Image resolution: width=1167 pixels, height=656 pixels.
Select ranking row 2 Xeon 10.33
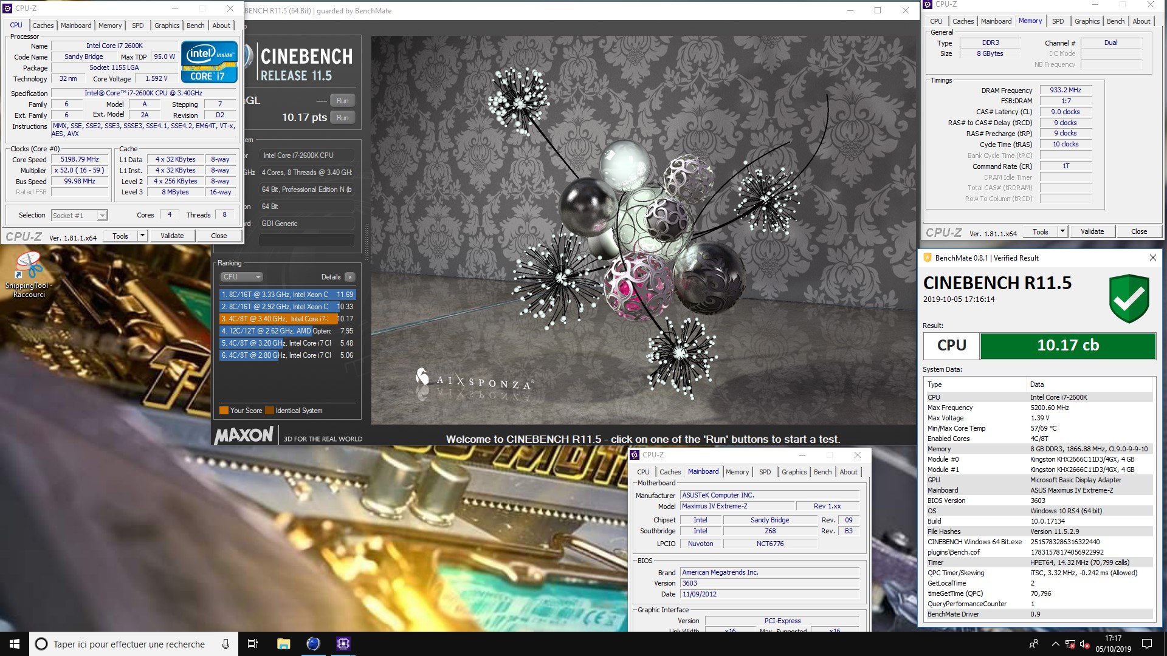(x=287, y=307)
